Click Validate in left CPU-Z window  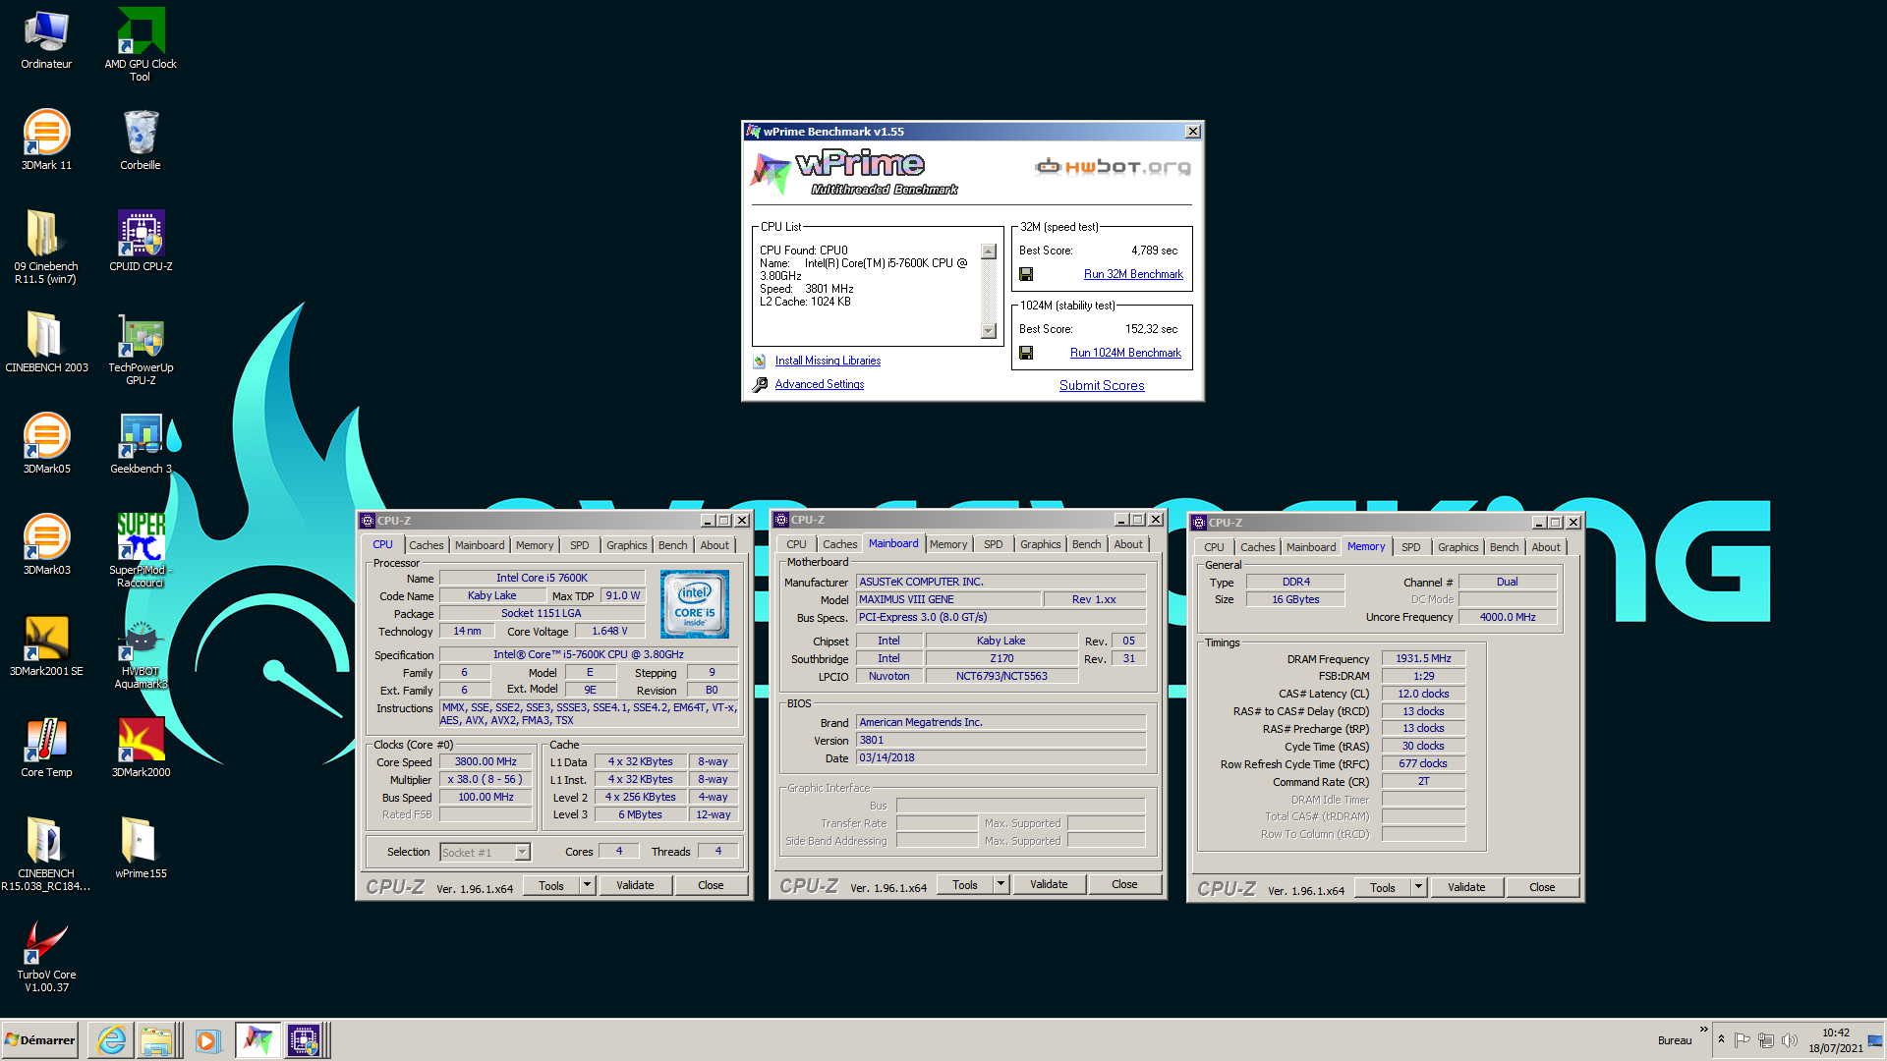point(635,885)
